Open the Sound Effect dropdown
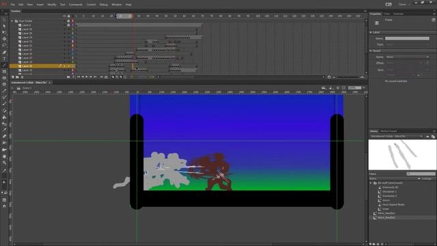Image resolution: width=437 pixels, height=246 pixels. [x=404, y=63]
